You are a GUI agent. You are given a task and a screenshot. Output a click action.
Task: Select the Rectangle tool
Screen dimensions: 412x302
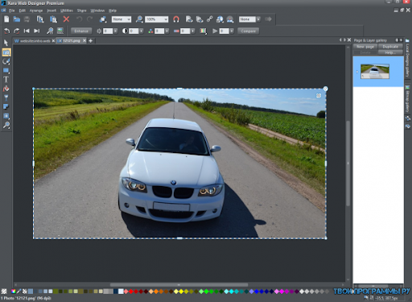point(6,71)
